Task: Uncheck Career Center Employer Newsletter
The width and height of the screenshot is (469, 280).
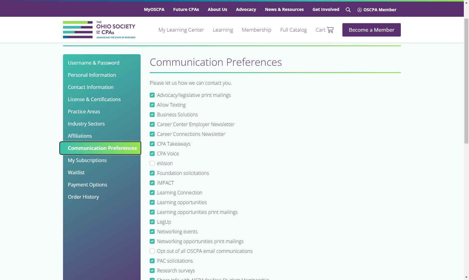Action: coord(152,124)
